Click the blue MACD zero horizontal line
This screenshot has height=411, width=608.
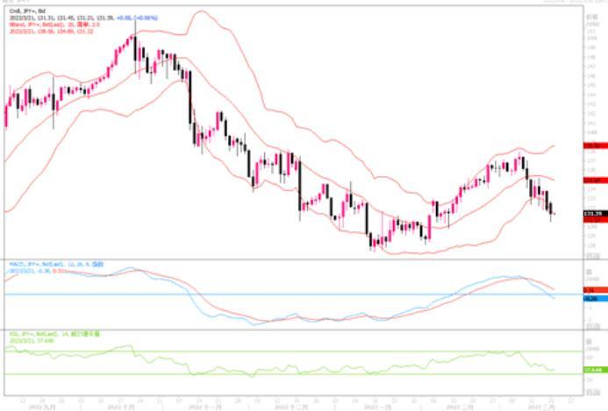(x=294, y=294)
